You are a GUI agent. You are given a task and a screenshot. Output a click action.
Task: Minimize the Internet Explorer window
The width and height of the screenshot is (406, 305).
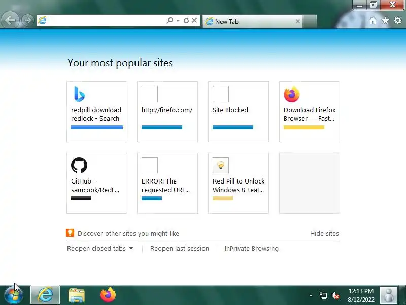coord(359,5)
